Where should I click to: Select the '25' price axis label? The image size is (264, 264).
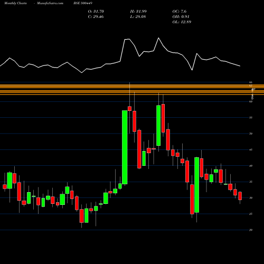(251, 214)
